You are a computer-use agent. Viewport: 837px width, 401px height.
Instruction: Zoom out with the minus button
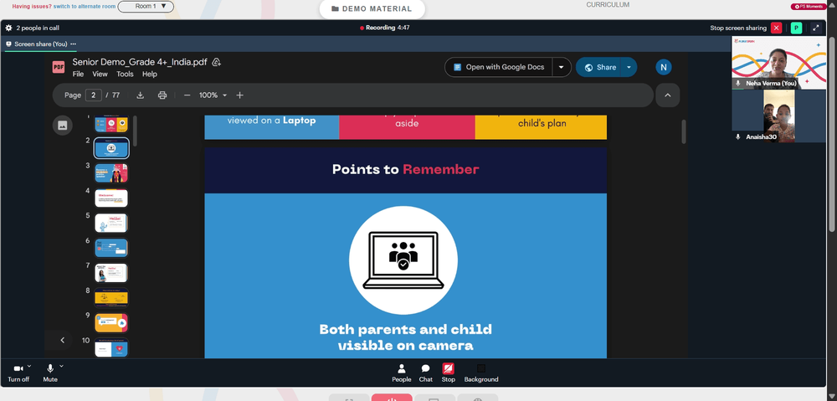coord(187,95)
